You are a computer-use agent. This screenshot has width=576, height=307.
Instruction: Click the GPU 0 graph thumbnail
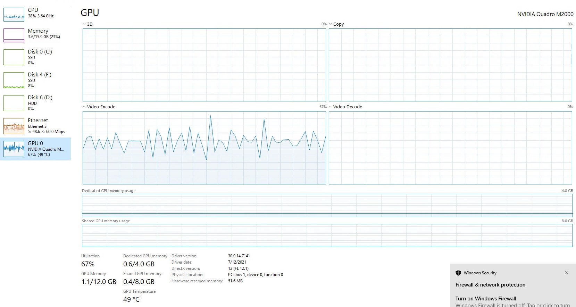click(14, 149)
